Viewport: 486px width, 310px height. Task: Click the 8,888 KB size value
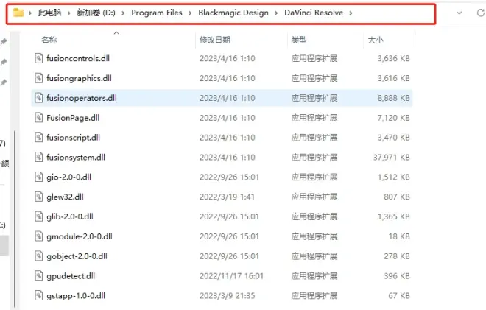394,98
